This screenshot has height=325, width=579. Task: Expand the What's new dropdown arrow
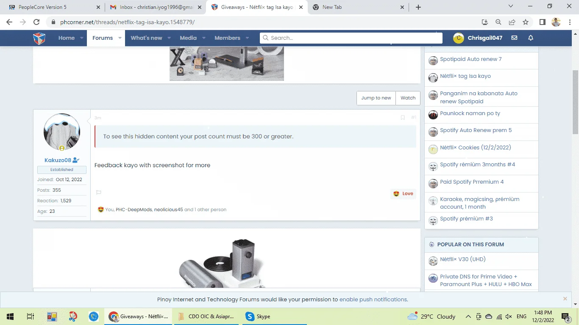click(169, 38)
